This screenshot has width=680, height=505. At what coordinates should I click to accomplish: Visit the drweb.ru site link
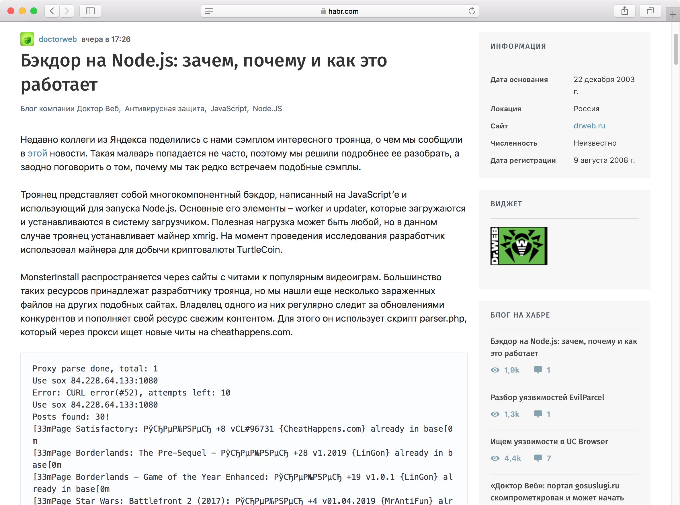(589, 126)
